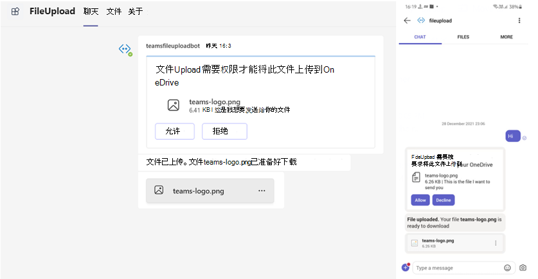
Task: Open options for mobile teams-logo.png attachment
Action: pyautogui.click(x=496, y=243)
